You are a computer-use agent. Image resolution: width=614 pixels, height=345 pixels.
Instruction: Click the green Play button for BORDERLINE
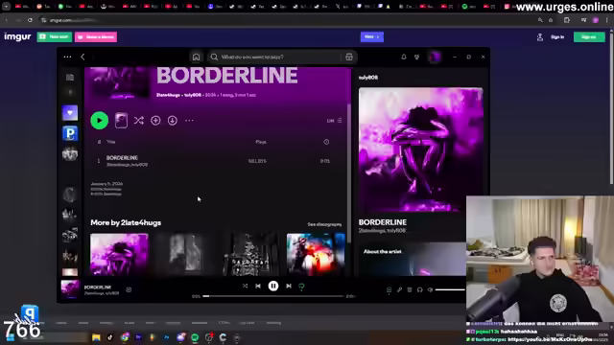click(100, 121)
